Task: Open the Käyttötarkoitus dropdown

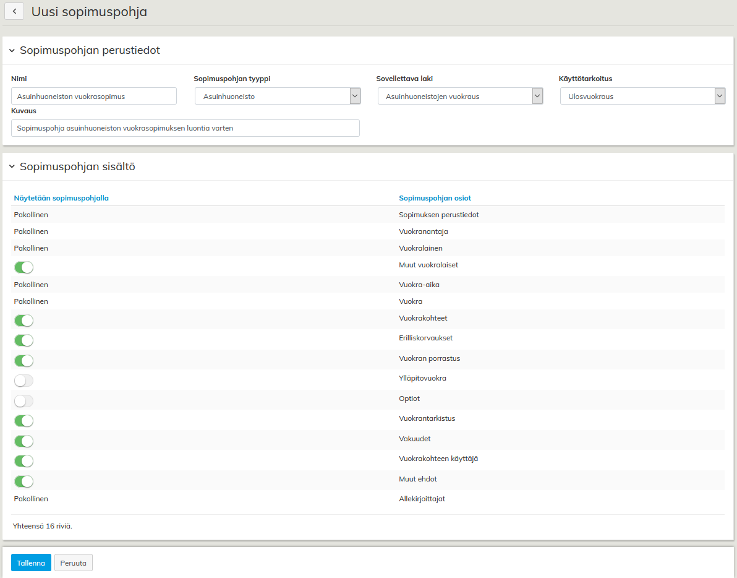Action: click(642, 96)
